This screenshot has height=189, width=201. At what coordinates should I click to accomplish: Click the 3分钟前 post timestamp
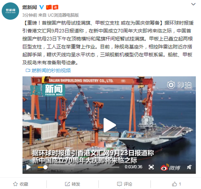tap(30, 15)
